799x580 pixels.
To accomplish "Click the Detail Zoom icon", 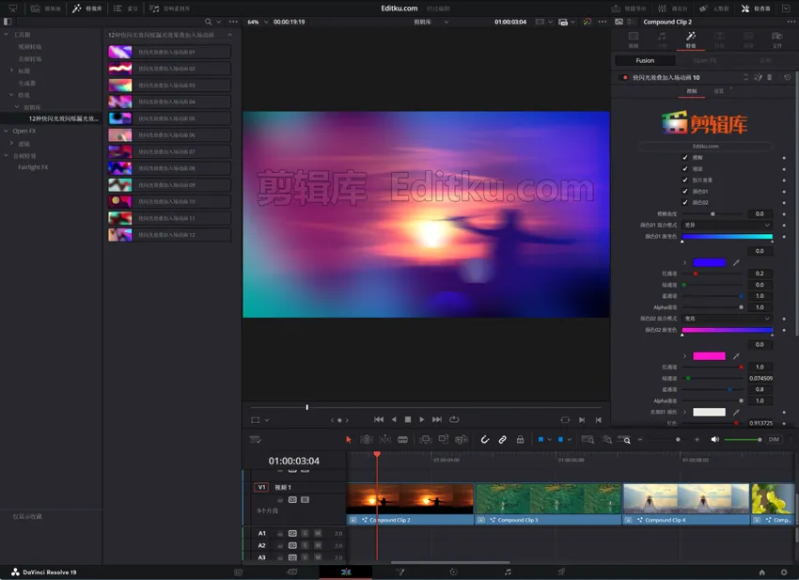I will pyautogui.click(x=607, y=439).
